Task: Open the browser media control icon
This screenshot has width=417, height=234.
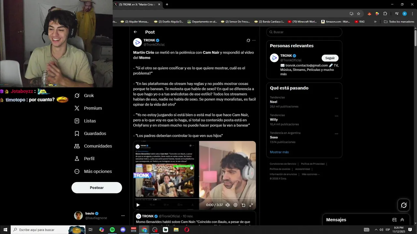Action: [x=396, y=14]
